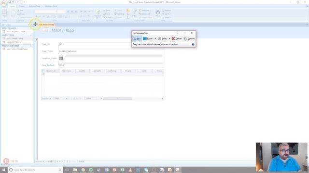Open the Mode dropdown arrow in Snipping Tool
The height and width of the screenshot is (173, 309).
155,38
